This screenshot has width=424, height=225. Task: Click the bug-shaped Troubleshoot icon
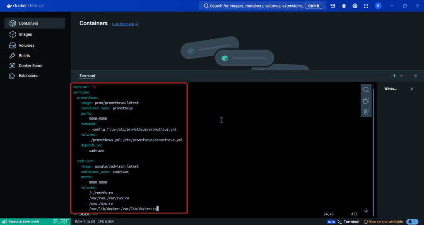coord(344,6)
